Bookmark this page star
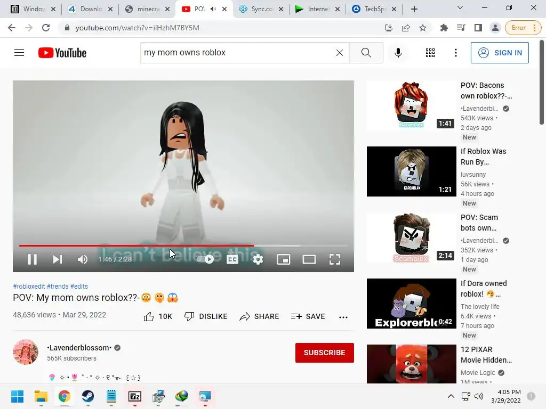Image resolution: width=546 pixels, height=409 pixels. [423, 28]
